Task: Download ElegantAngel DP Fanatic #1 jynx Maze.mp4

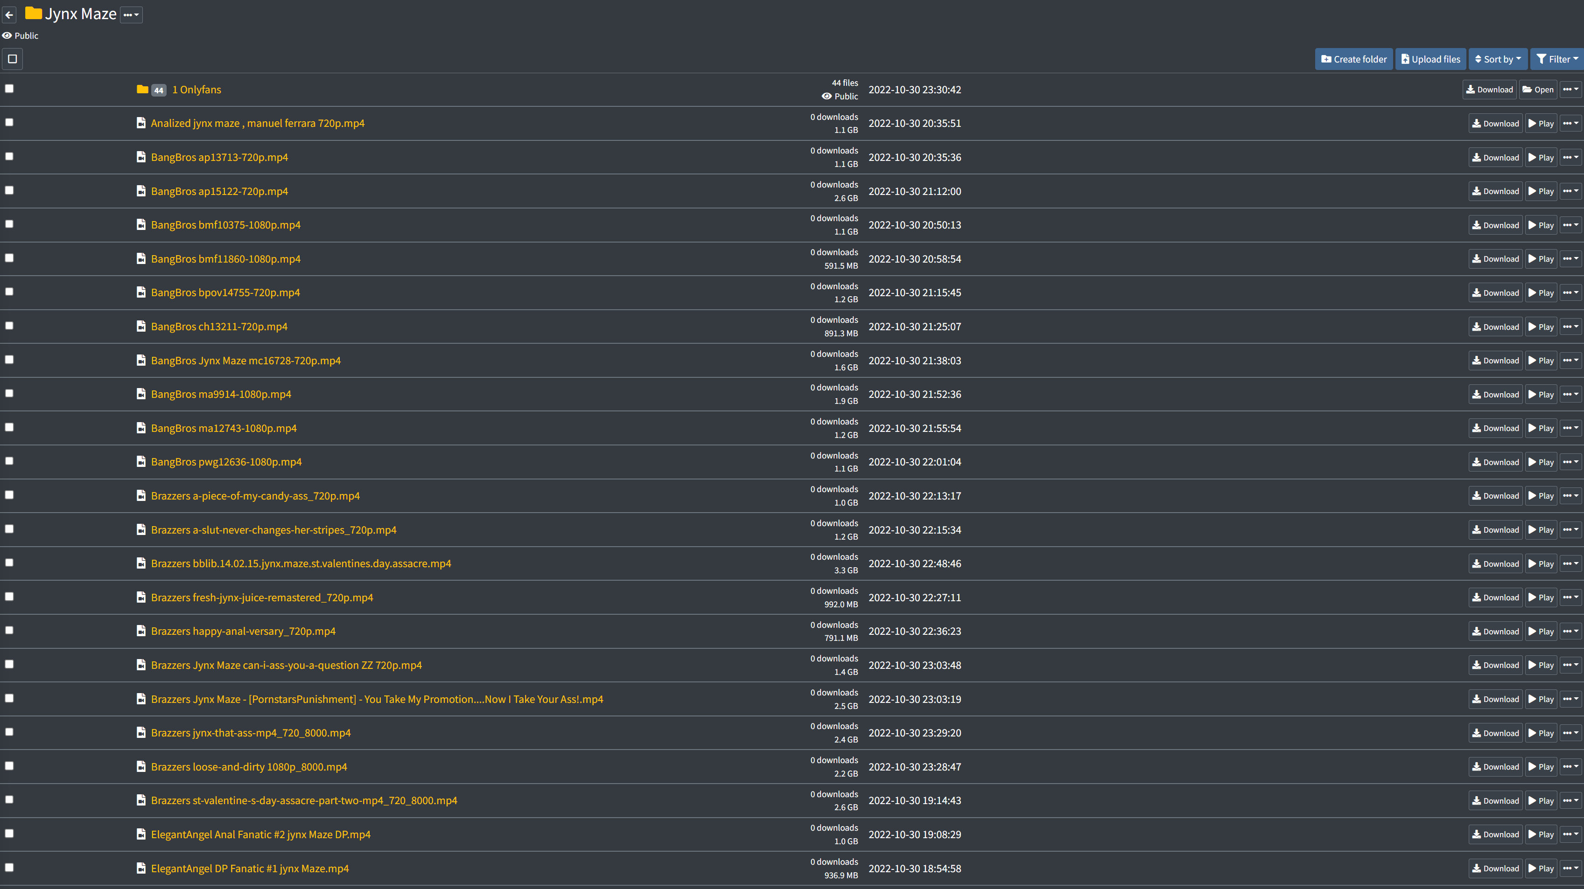Action: [x=1495, y=869]
